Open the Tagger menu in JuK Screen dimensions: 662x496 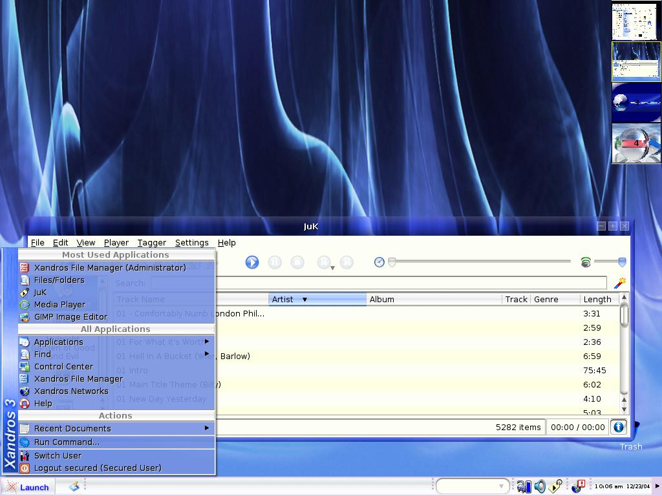[151, 243]
